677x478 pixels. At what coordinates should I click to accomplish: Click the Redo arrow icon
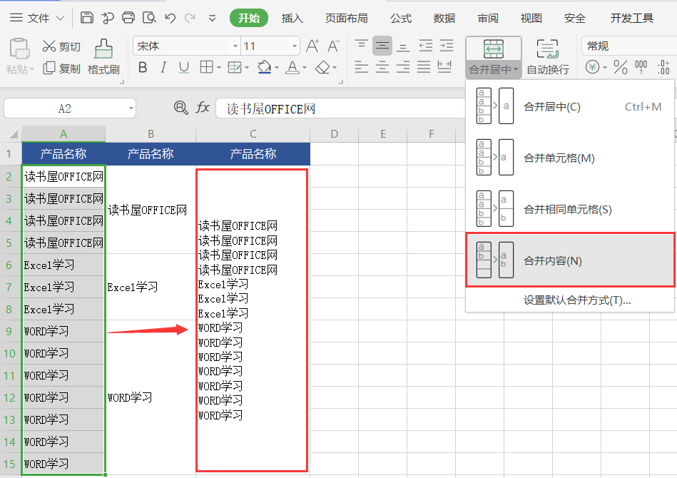[190, 18]
